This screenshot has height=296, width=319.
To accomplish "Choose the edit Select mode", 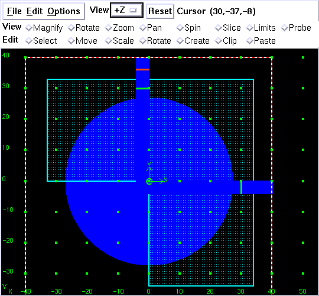I will [41, 41].
